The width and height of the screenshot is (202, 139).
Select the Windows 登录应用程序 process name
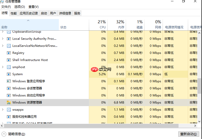tap(29, 81)
